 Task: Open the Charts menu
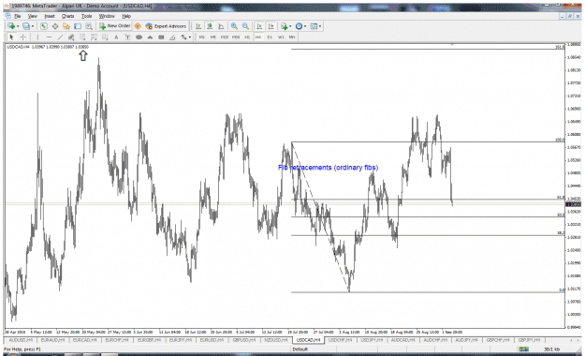[x=67, y=16]
